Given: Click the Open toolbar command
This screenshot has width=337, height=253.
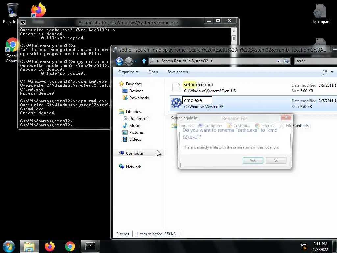Looking at the screenshot, I should [x=153, y=72].
